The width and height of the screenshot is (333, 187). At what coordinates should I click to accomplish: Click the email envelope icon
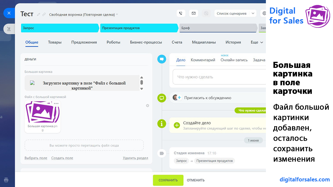click(x=194, y=13)
